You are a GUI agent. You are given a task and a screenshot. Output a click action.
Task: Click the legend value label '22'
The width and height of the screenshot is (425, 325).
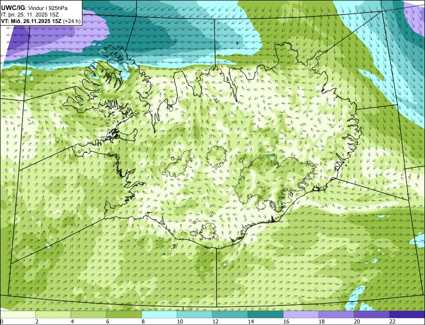click(392, 321)
